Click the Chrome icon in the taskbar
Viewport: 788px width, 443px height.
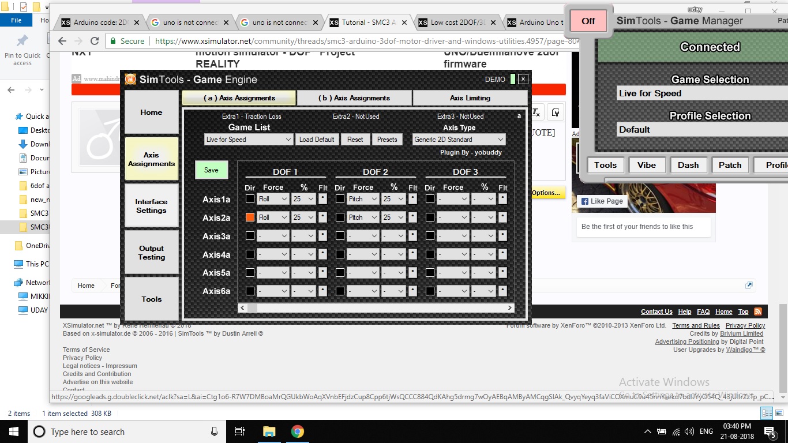297,431
